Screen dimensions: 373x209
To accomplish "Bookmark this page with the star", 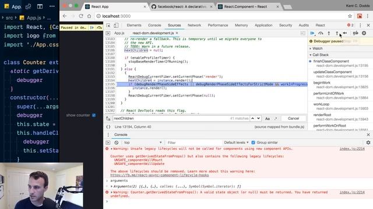I will click(x=350, y=16).
